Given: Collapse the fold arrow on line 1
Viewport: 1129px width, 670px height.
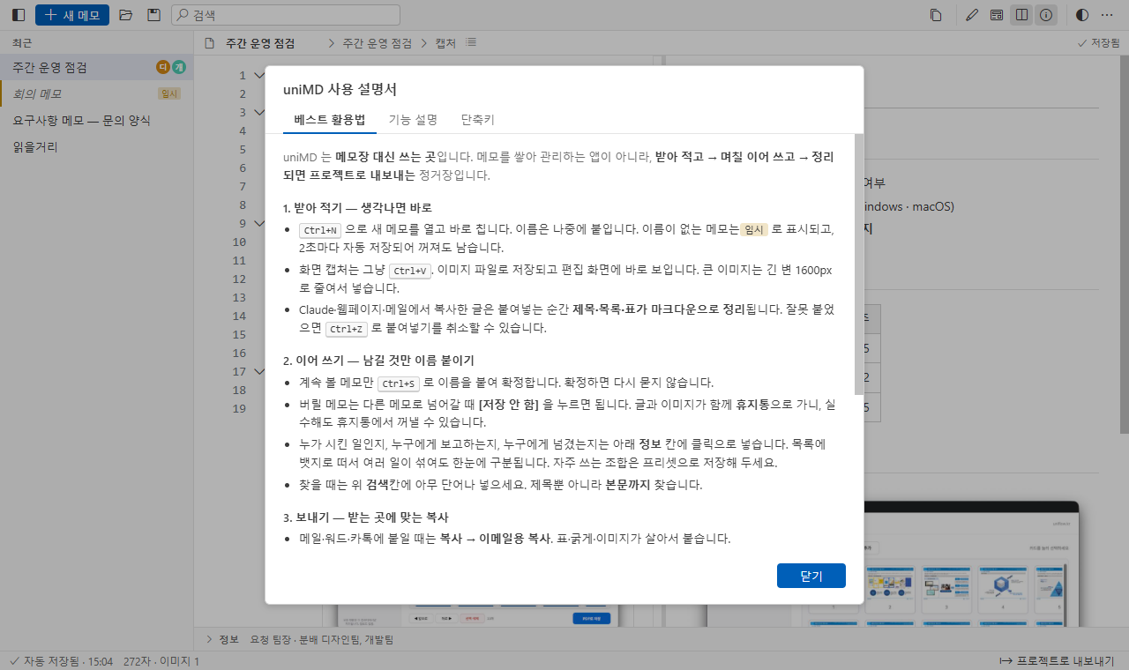Looking at the screenshot, I should (x=258, y=75).
